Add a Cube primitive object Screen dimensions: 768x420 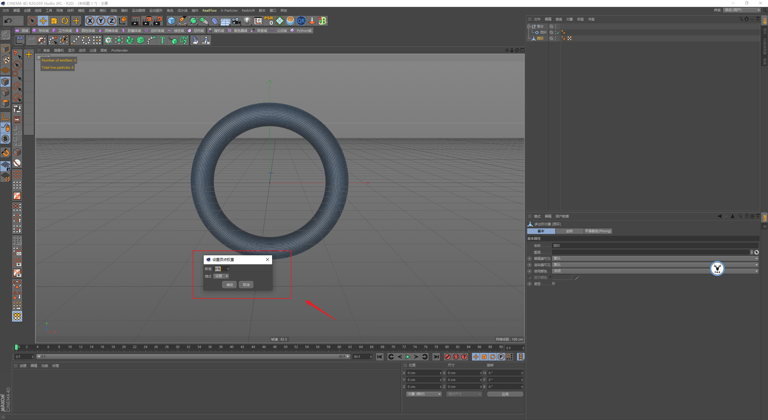[x=171, y=21]
